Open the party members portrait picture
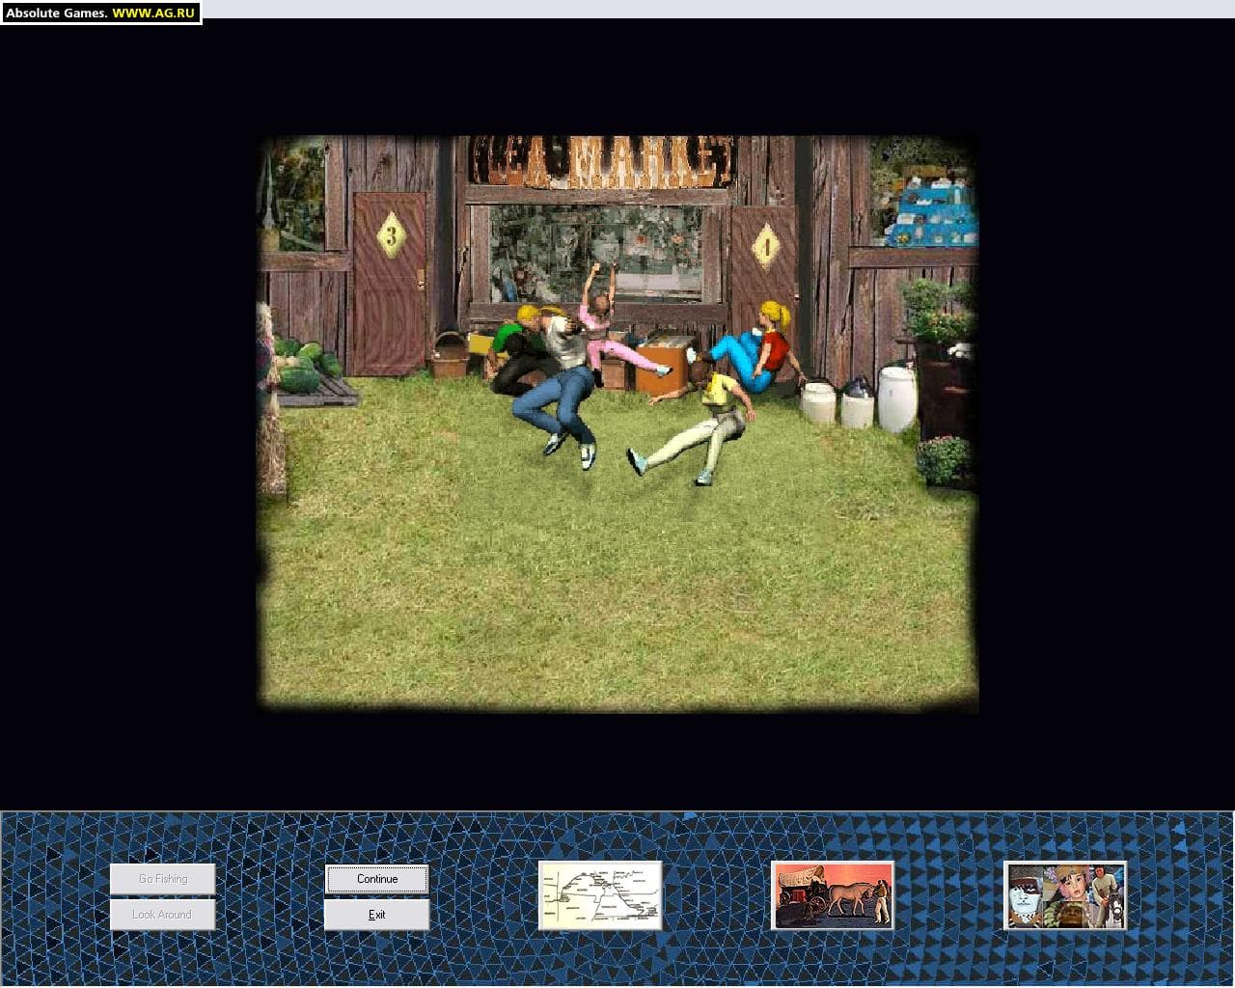Image resolution: width=1235 pixels, height=988 pixels. pyautogui.click(x=1065, y=895)
